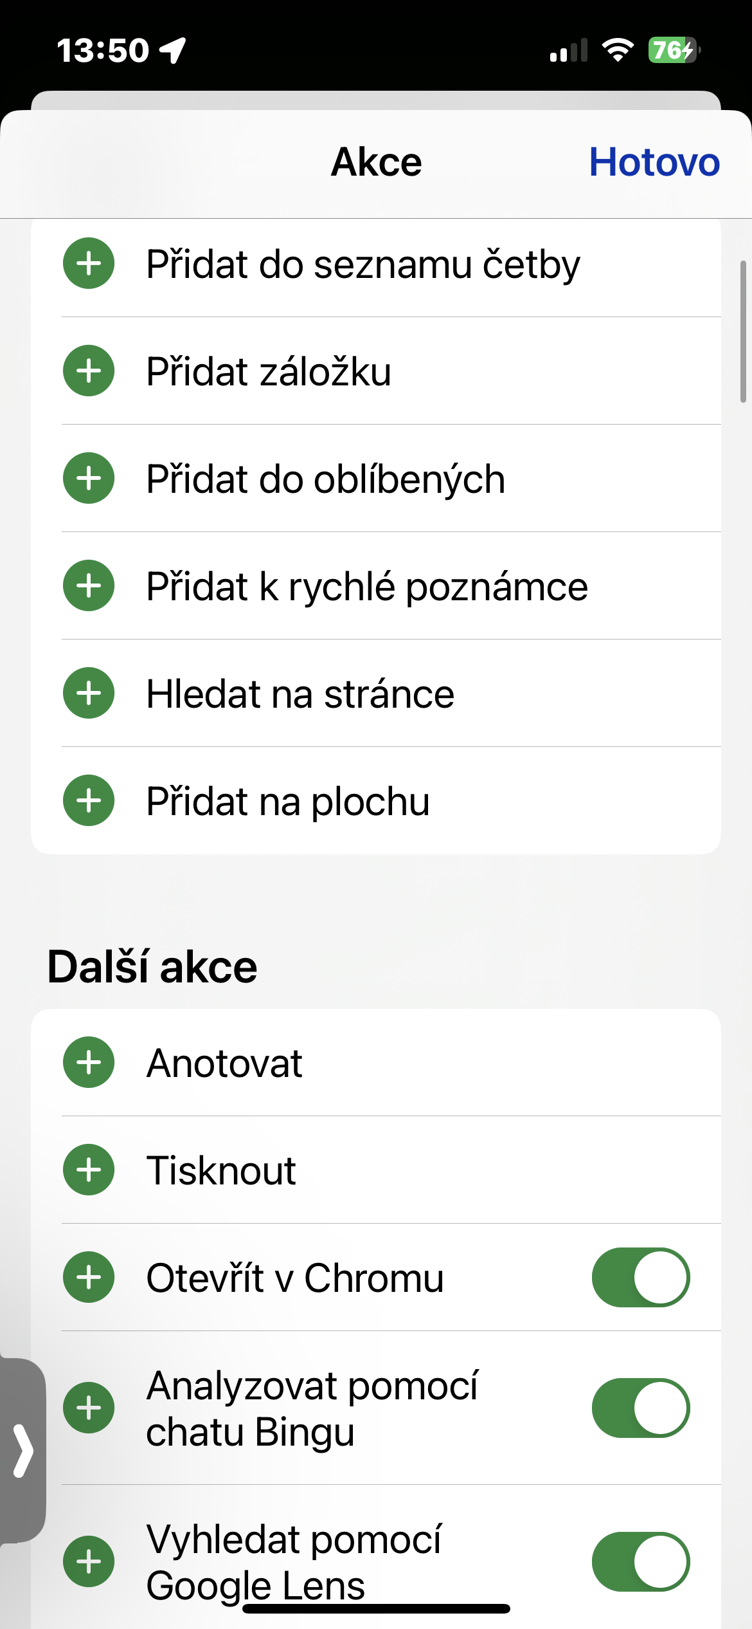Disable the Otevřít v Chromu switch
The height and width of the screenshot is (1629, 752).
[640, 1278]
